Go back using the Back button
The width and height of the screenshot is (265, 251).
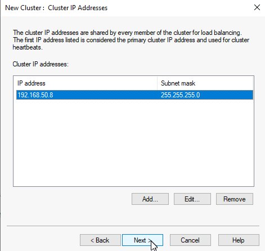pos(100,240)
